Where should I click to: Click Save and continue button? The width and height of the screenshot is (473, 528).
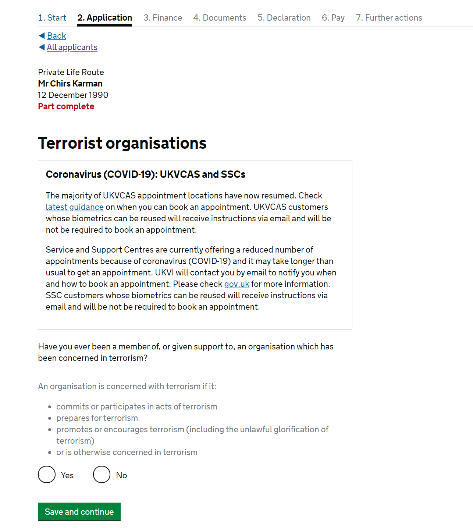[x=79, y=511]
